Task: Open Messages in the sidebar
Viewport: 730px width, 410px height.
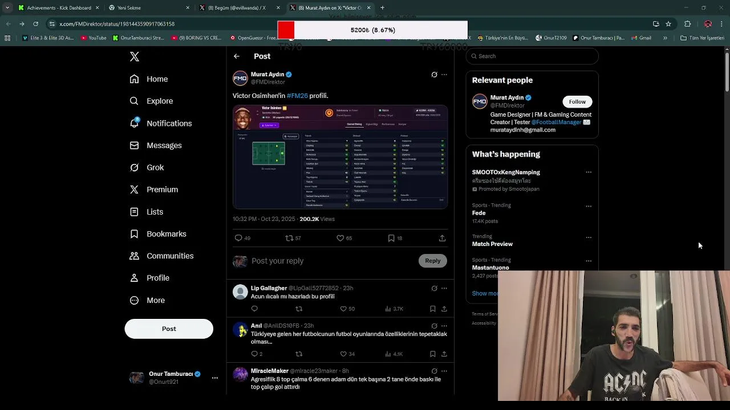Action: [156, 145]
